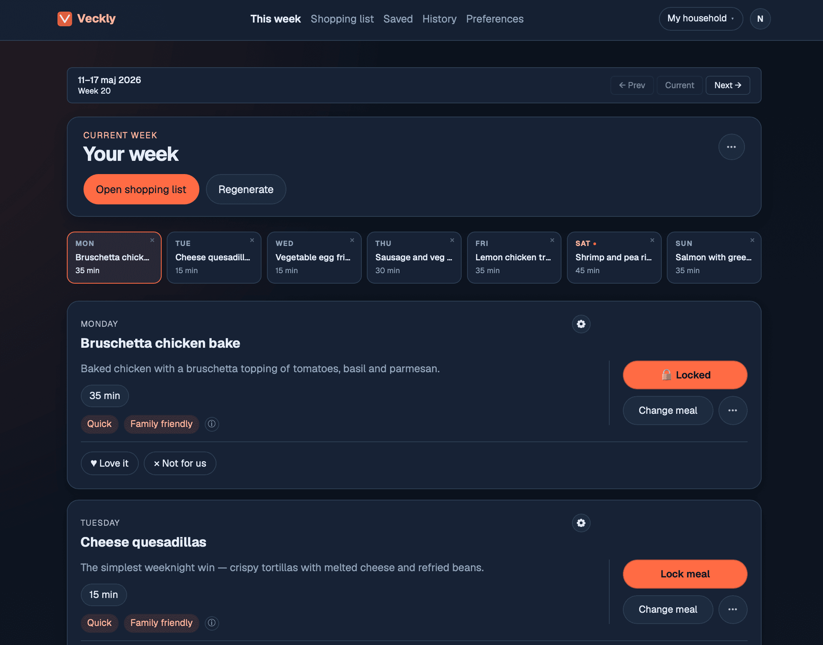823x645 pixels.
Task: Click the Cheese quesadillas heading
Action: [x=143, y=542]
